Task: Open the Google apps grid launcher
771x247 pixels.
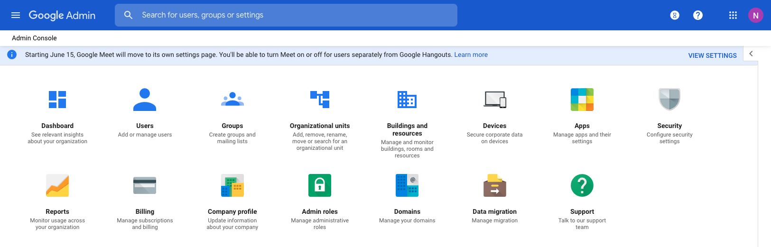Action: 733,15
